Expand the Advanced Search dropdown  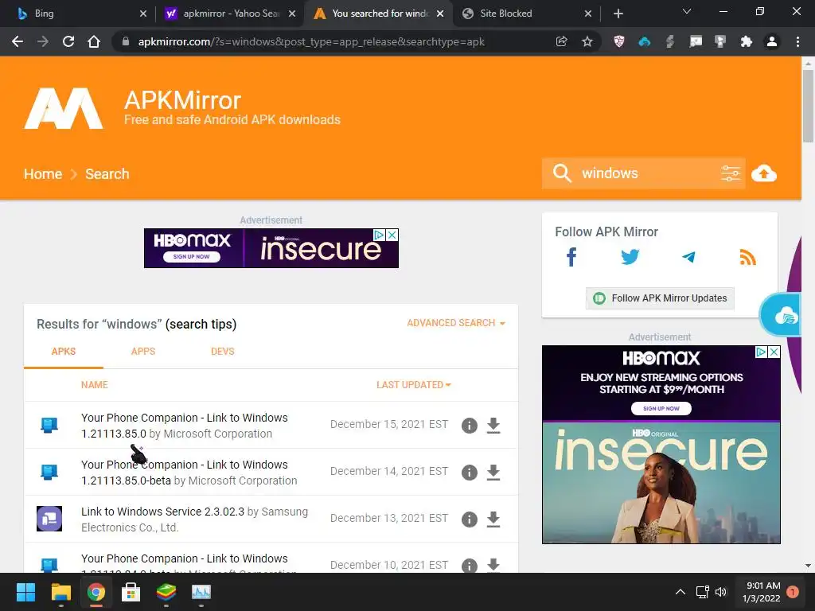coord(456,323)
